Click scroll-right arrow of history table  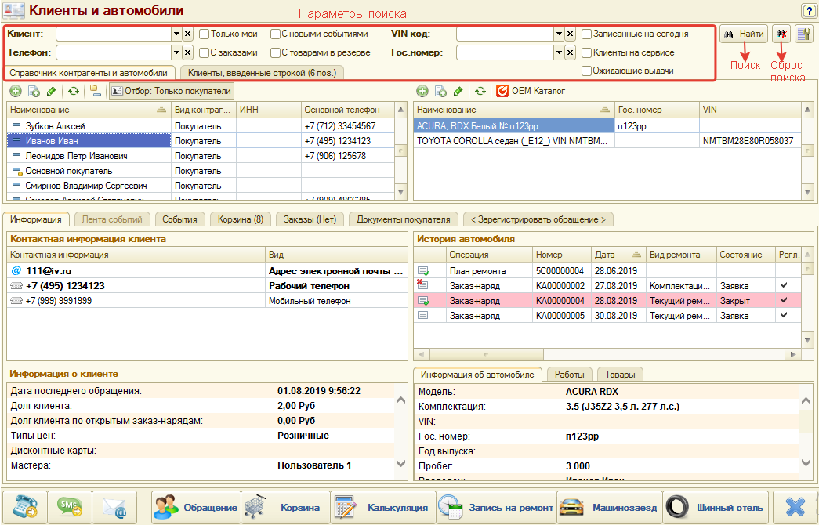coord(793,354)
